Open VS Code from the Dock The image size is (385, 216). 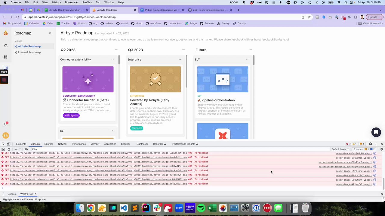point(124,208)
